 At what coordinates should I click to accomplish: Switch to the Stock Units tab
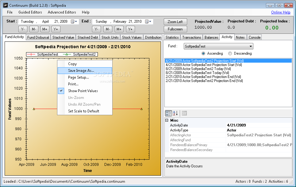point(110,37)
